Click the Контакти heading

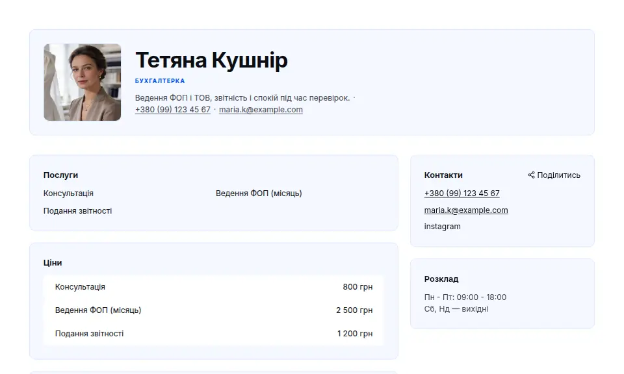(x=443, y=175)
